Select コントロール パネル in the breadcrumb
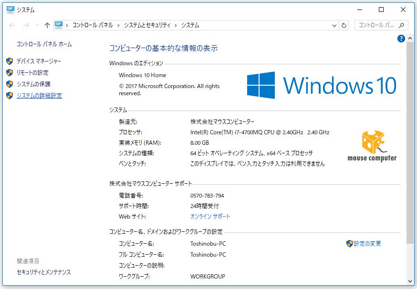 [93, 25]
